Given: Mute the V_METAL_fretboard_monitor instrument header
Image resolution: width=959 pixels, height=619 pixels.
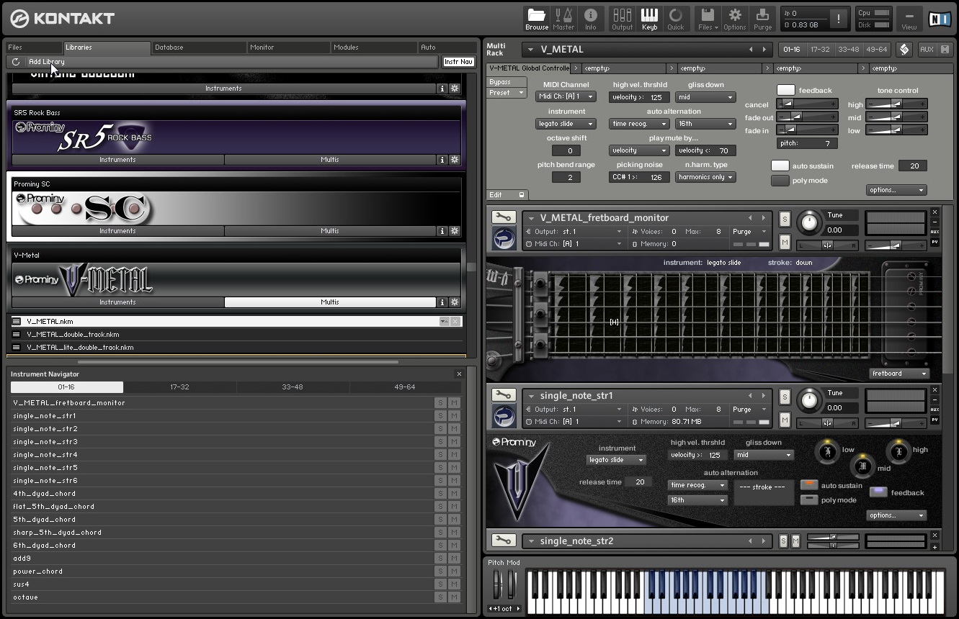Looking at the screenshot, I should coord(785,242).
